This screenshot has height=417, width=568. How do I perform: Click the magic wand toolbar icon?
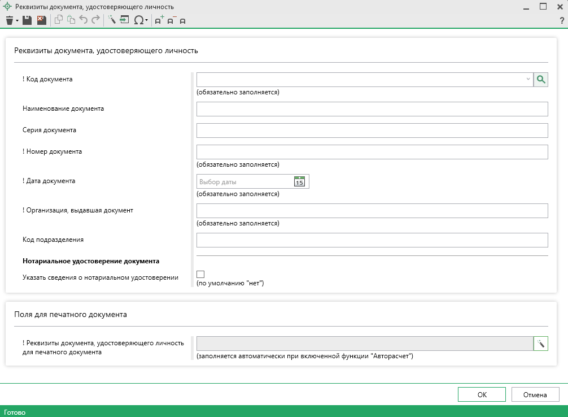point(112,20)
